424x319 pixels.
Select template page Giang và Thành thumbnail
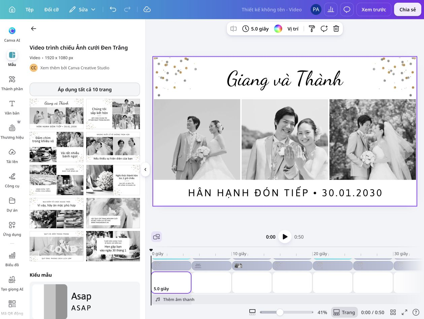[57, 114]
